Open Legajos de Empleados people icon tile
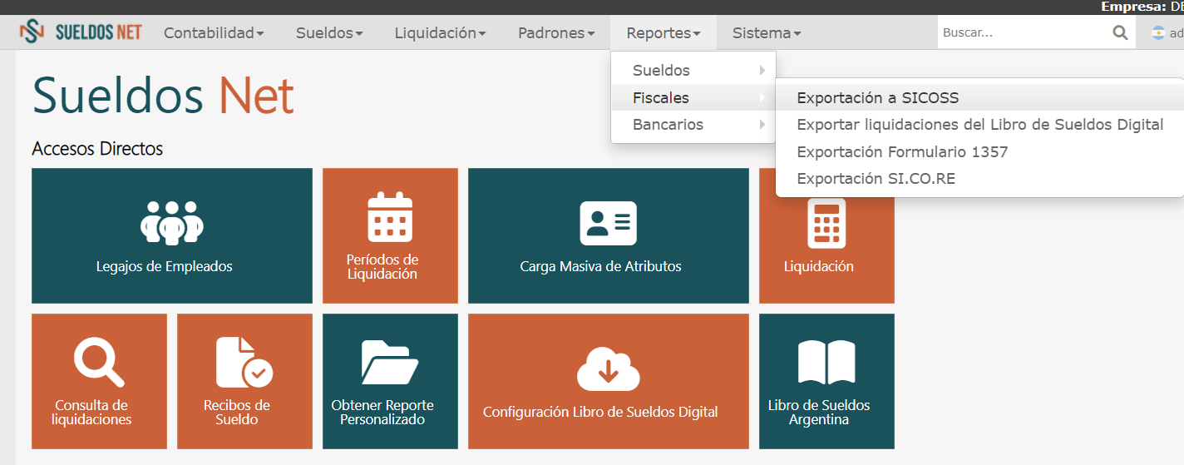This screenshot has width=1184, height=465. click(x=172, y=235)
